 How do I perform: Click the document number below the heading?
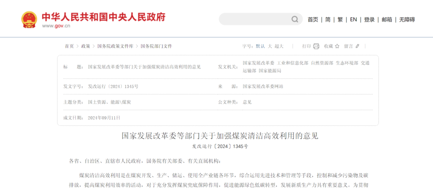[220, 147]
